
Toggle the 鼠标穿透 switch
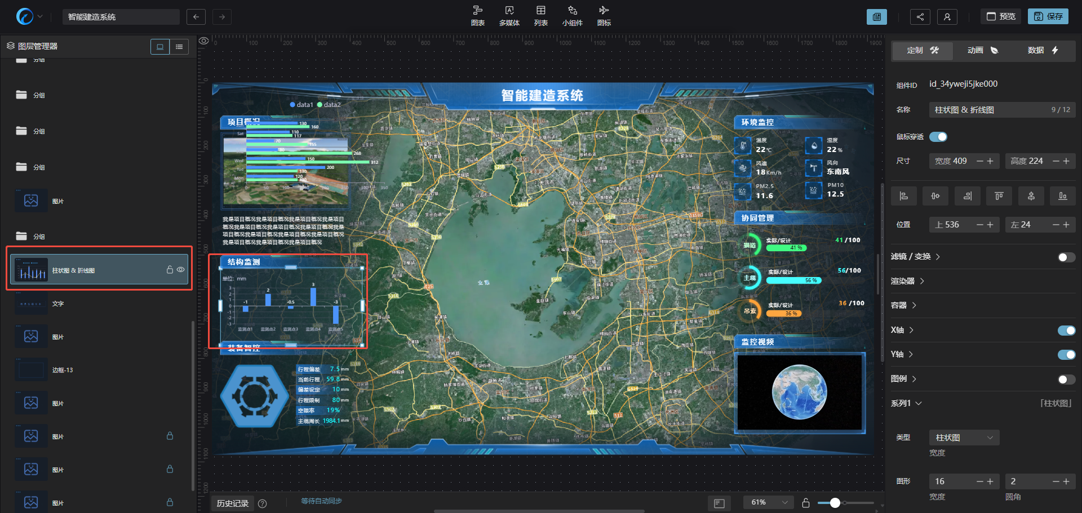(938, 137)
